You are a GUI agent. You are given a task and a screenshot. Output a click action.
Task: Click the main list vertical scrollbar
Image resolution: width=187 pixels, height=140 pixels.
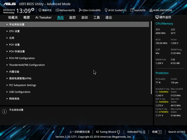151,58
